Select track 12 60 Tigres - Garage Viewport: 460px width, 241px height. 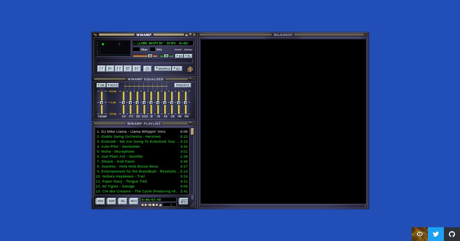click(x=142, y=186)
